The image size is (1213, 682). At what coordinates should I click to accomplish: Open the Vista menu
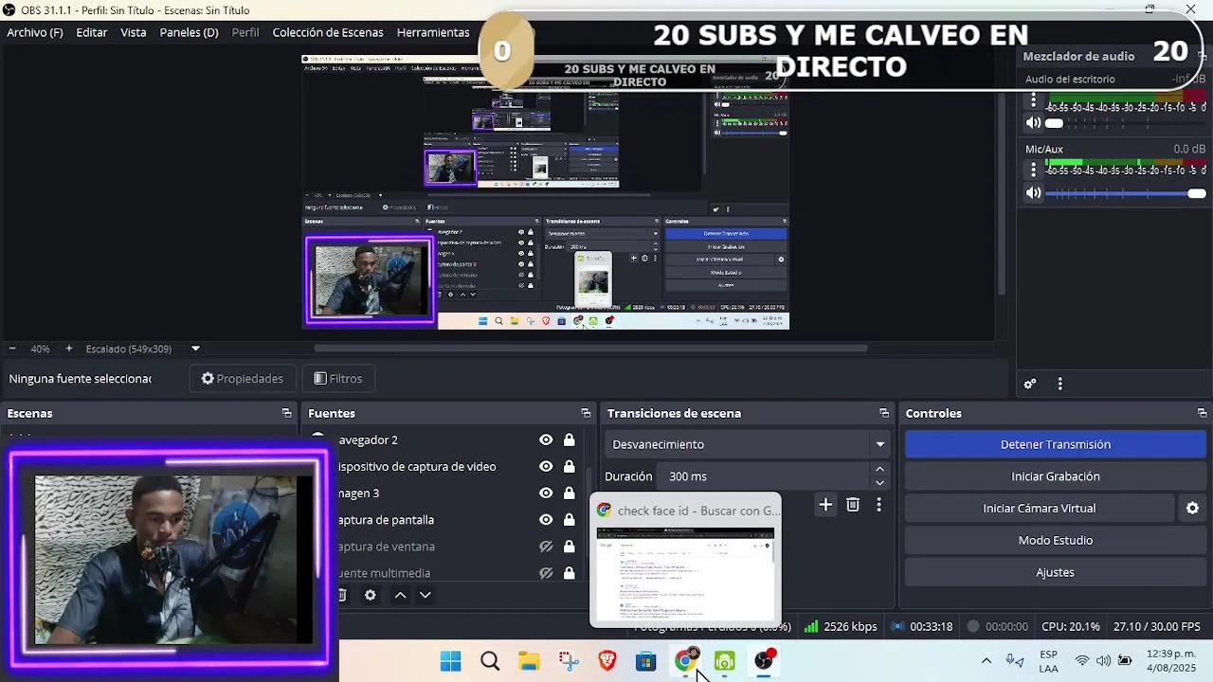[134, 32]
